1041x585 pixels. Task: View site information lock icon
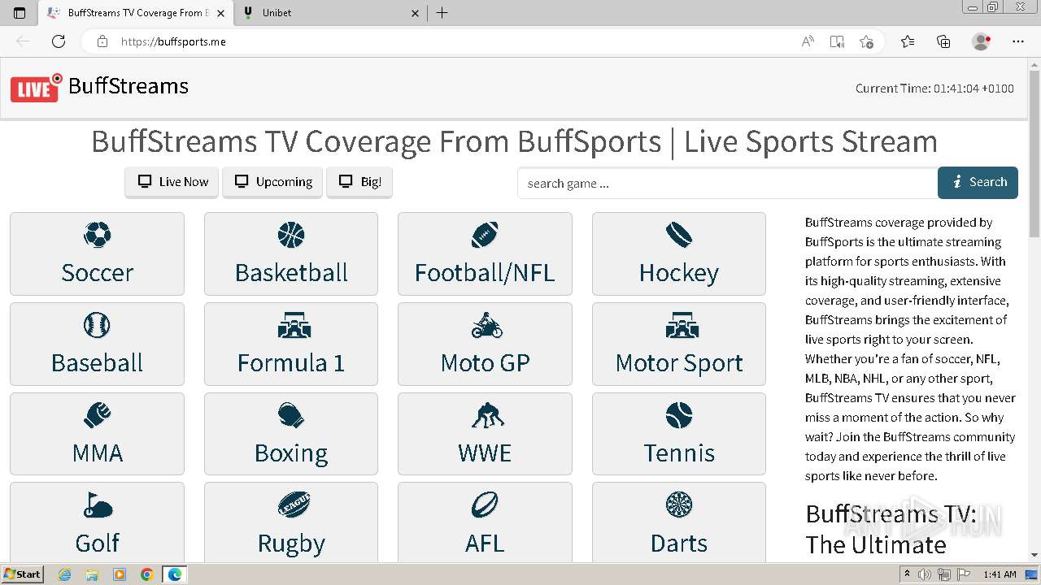coord(102,41)
